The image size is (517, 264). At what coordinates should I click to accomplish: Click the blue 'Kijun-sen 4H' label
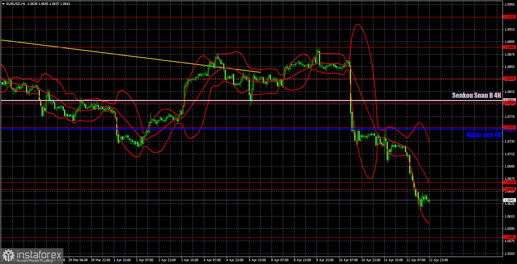tap(484, 134)
